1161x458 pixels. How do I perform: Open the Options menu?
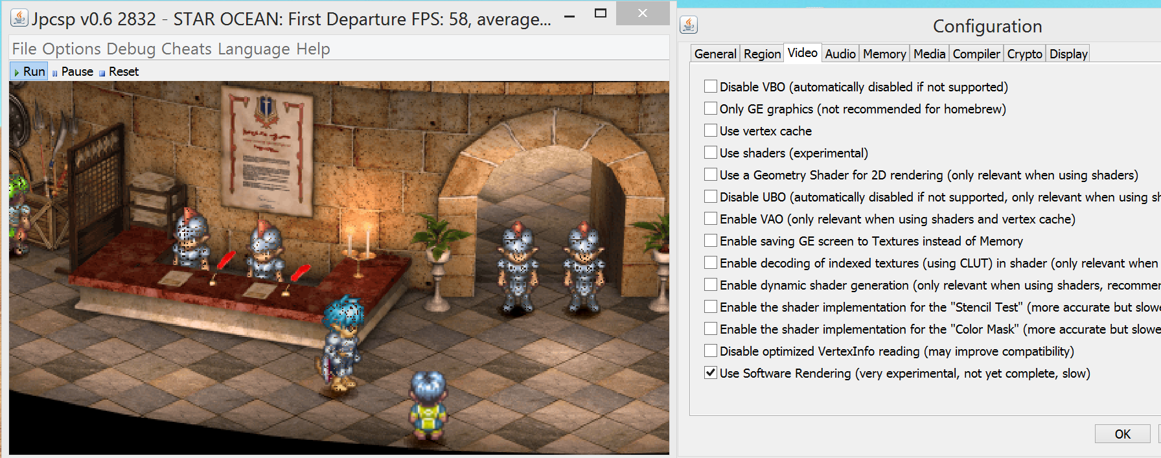[71, 49]
